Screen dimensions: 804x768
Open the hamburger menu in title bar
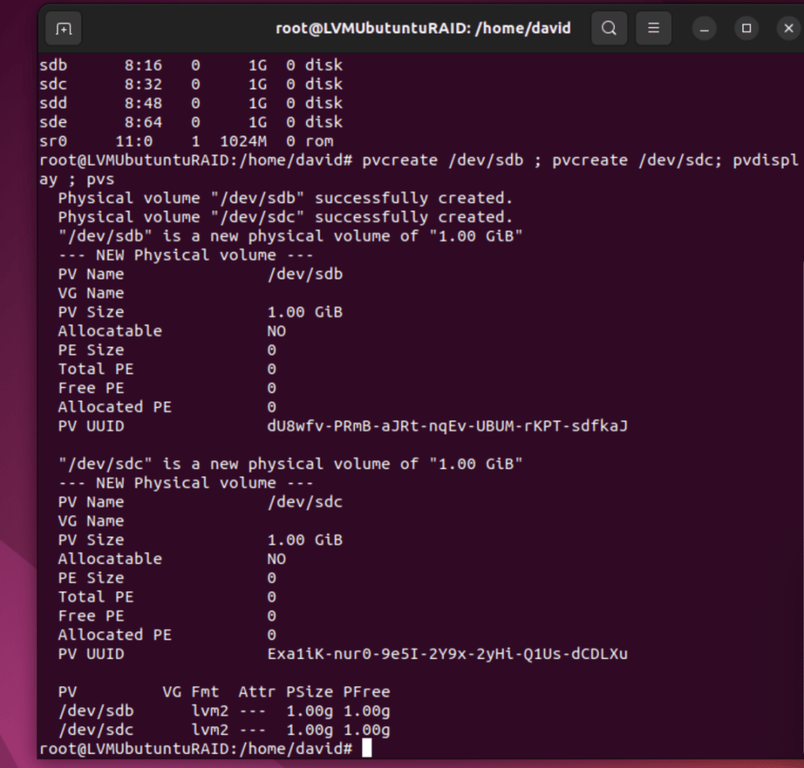click(x=653, y=29)
